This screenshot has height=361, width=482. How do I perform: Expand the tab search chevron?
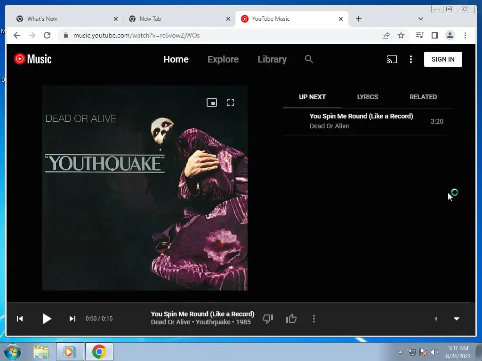coord(421,19)
